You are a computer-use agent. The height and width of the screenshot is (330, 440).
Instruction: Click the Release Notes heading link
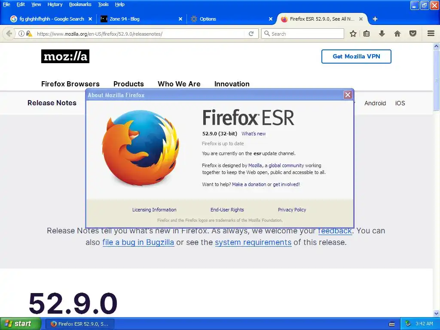pos(52,103)
